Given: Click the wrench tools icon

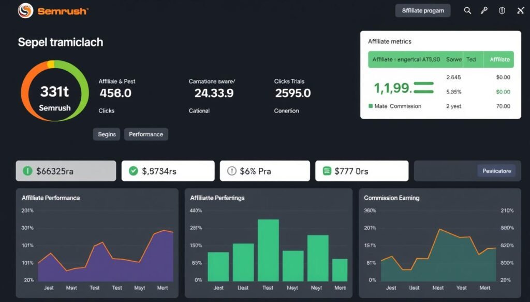Looking at the screenshot, I should [484, 10].
